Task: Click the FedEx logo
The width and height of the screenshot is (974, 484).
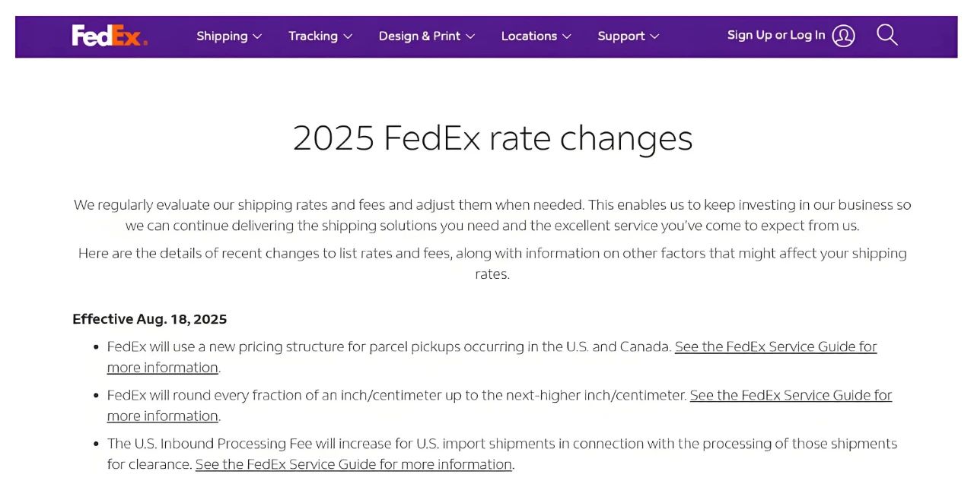Action: click(110, 36)
